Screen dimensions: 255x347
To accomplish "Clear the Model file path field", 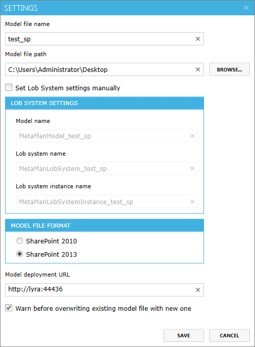I will pos(198,69).
